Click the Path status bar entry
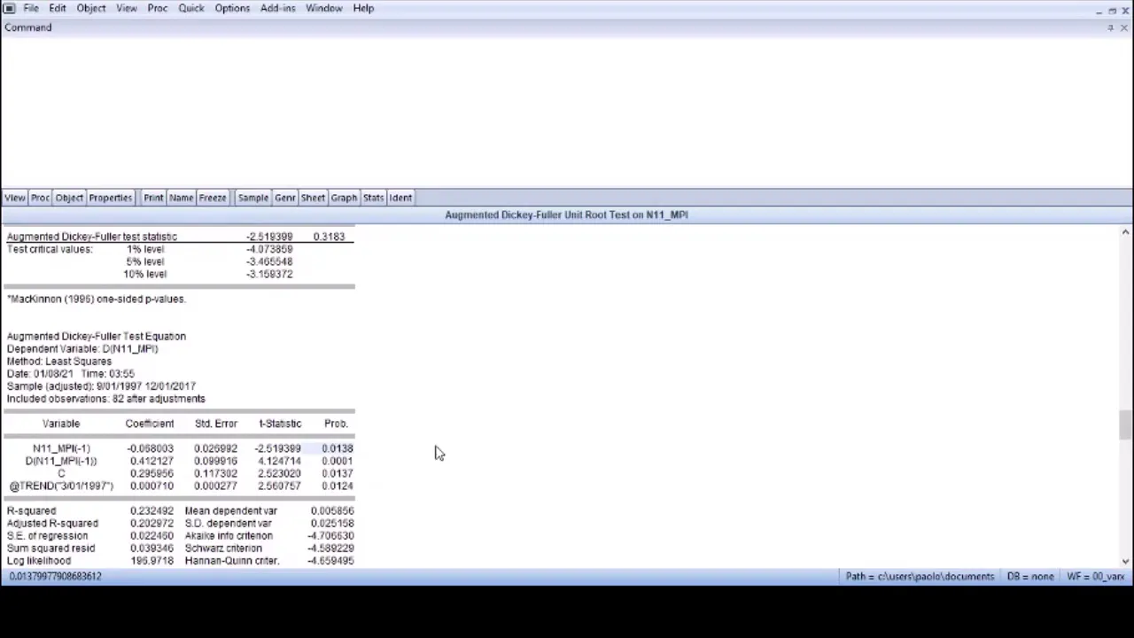Screen dimensions: 1134x638 click(920, 576)
